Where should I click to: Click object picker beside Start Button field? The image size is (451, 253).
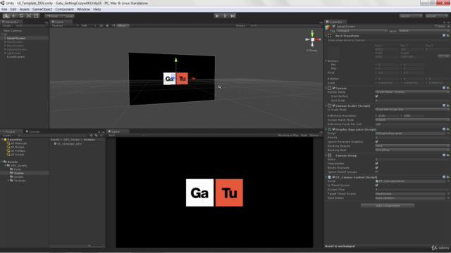coord(448,198)
